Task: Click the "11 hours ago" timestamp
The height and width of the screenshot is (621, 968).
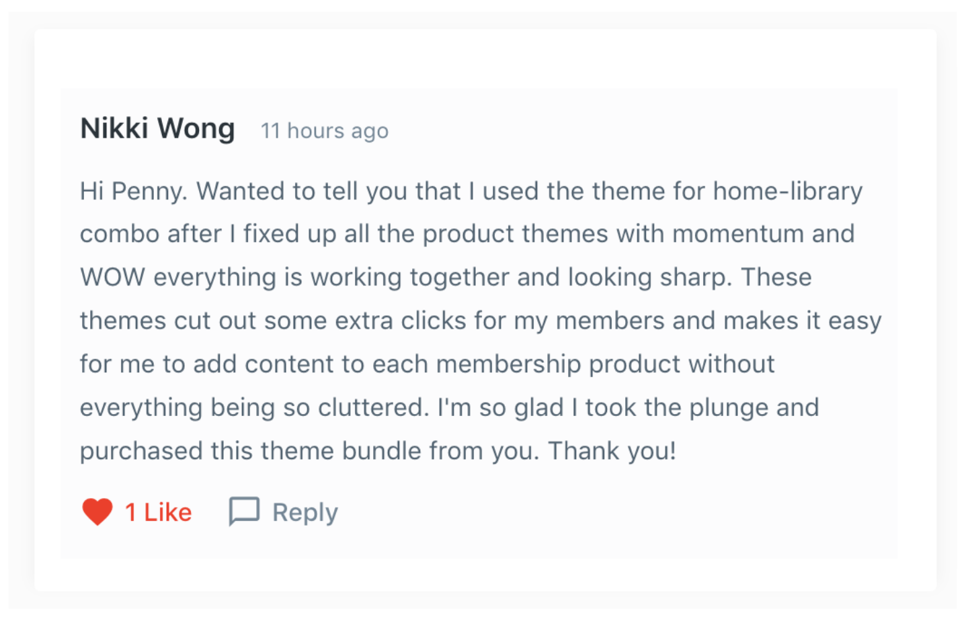Action: point(325,131)
